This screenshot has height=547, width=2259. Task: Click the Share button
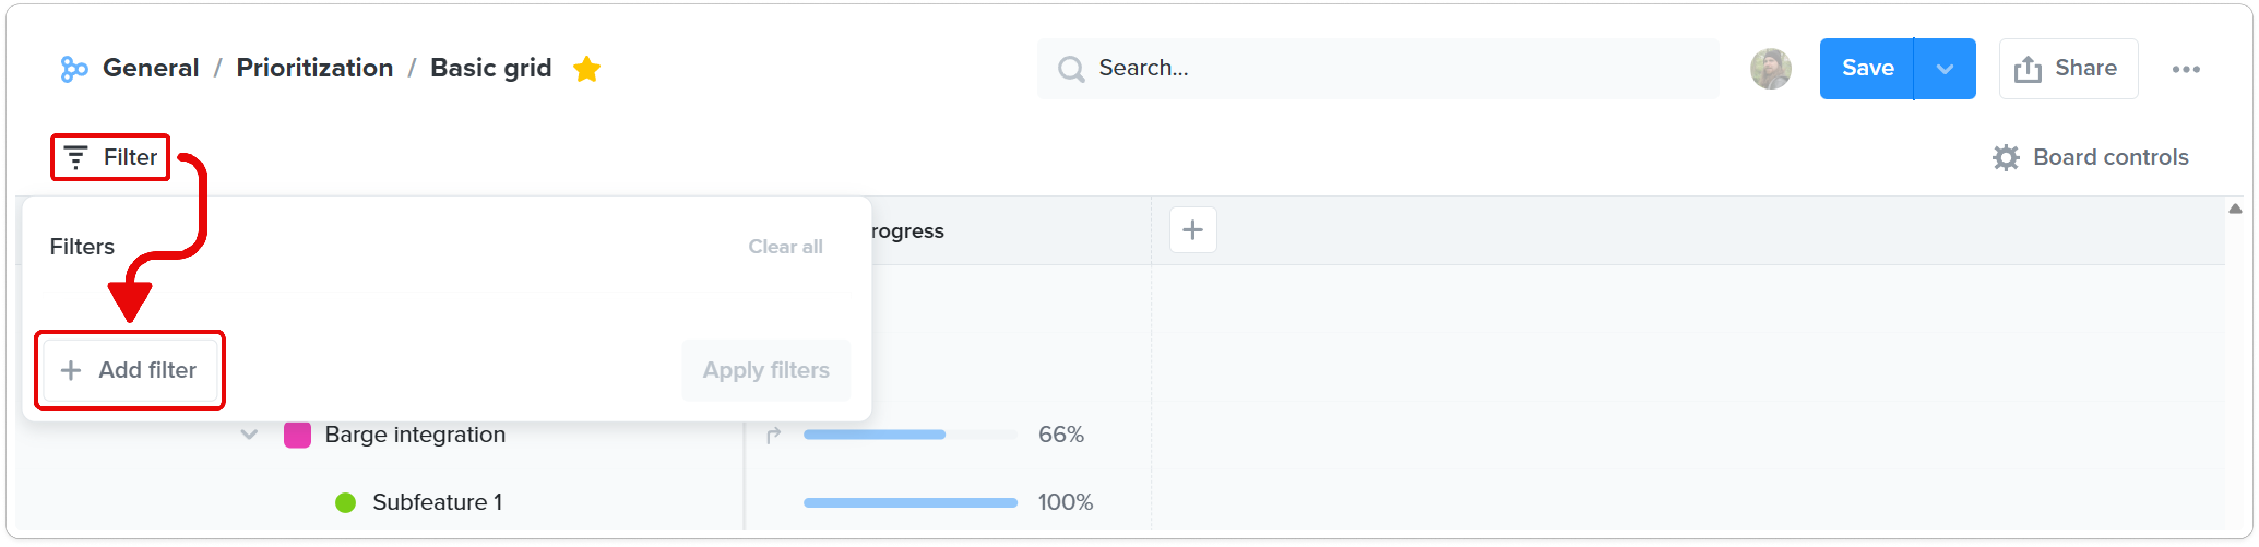click(x=2068, y=68)
